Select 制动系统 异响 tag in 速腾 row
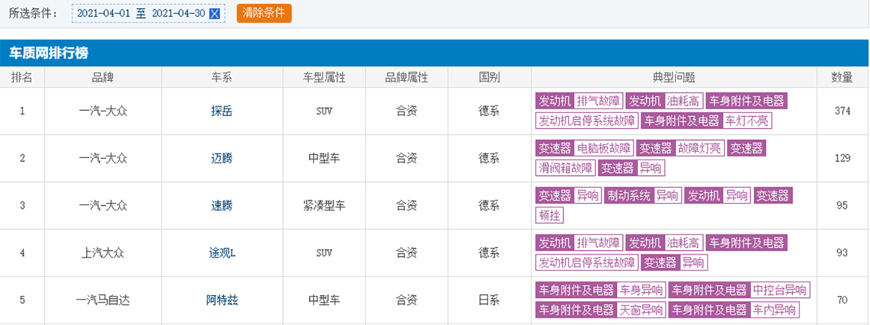This screenshot has width=870, height=325. click(x=643, y=196)
